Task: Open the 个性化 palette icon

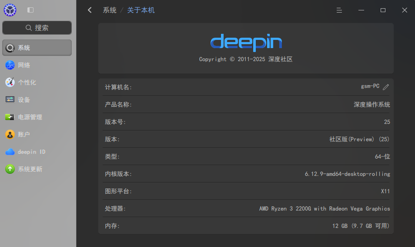Action: 10,82
